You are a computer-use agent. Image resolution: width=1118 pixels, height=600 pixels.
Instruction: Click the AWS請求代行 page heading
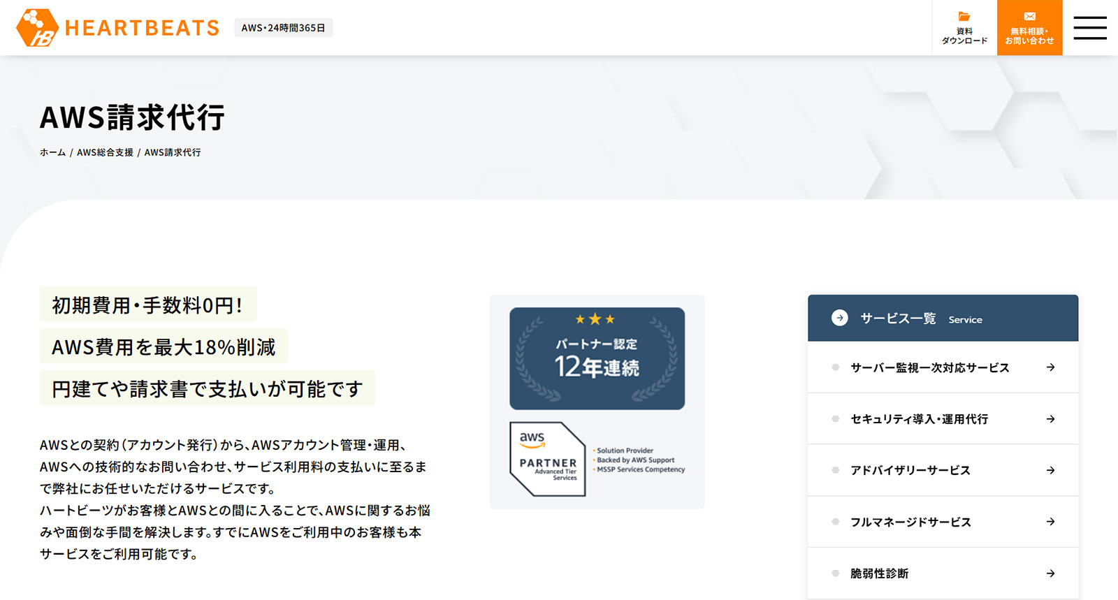tap(132, 117)
